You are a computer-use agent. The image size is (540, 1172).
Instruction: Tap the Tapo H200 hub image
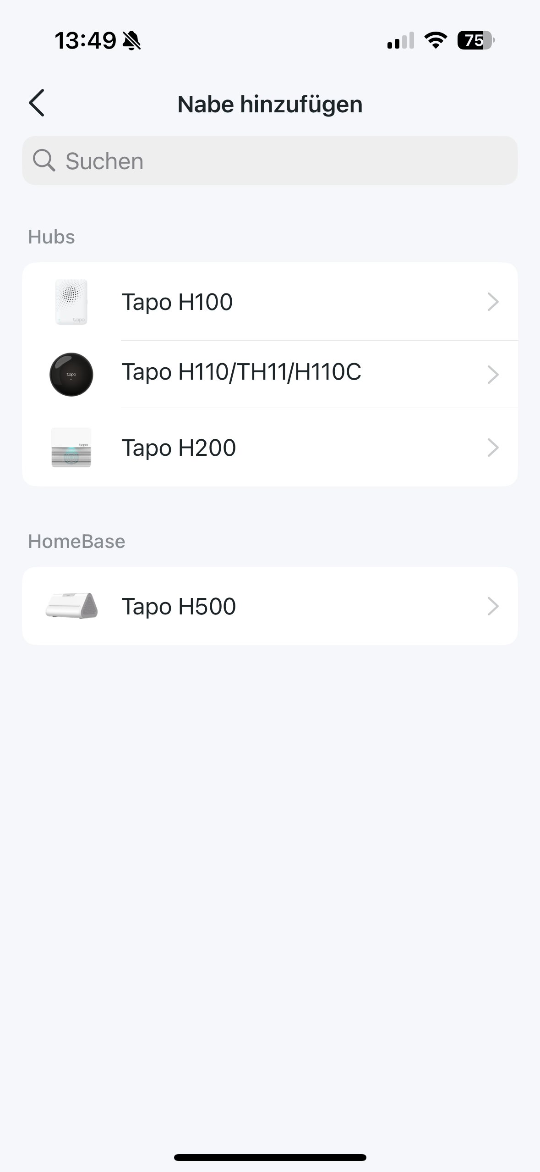click(x=71, y=448)
